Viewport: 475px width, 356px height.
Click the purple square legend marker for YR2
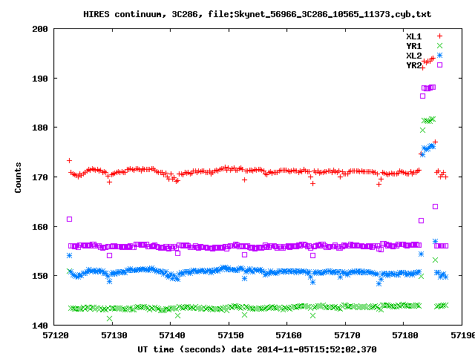439,65
